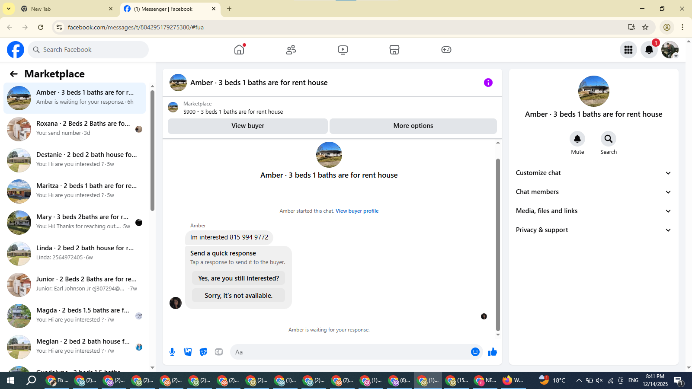Send "Sorry, it's not available." quick reply
Viewport: 692px width, 389px height.
point(238,296)
